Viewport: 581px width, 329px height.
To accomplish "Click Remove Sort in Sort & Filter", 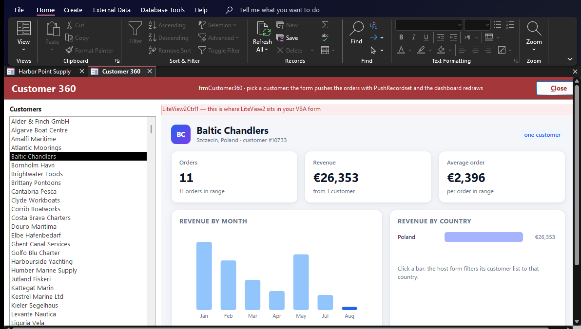I will tap(170, 50).
